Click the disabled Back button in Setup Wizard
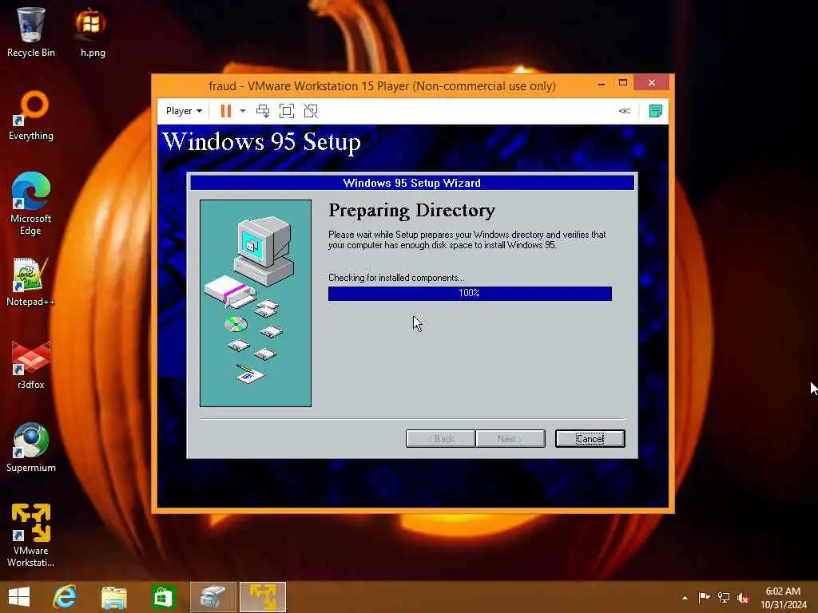 coord(440,438)
